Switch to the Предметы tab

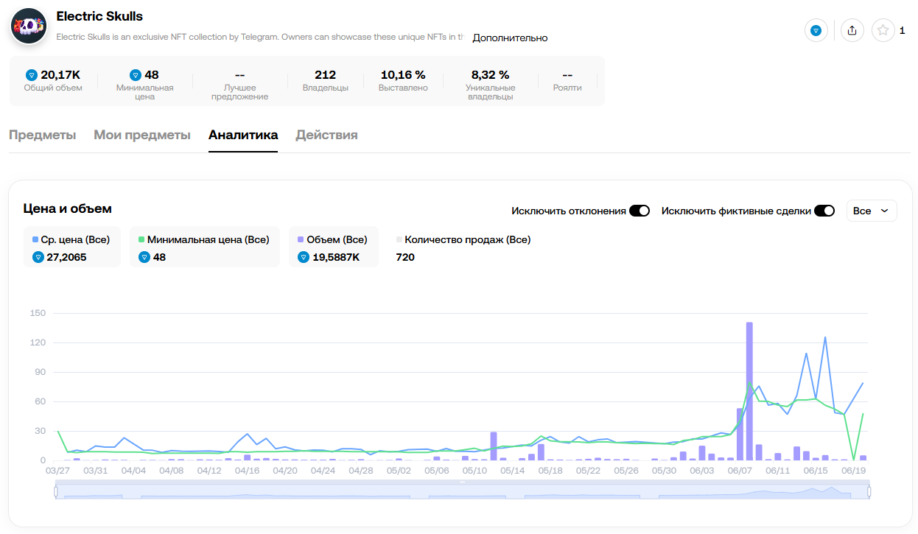(42, 135)
